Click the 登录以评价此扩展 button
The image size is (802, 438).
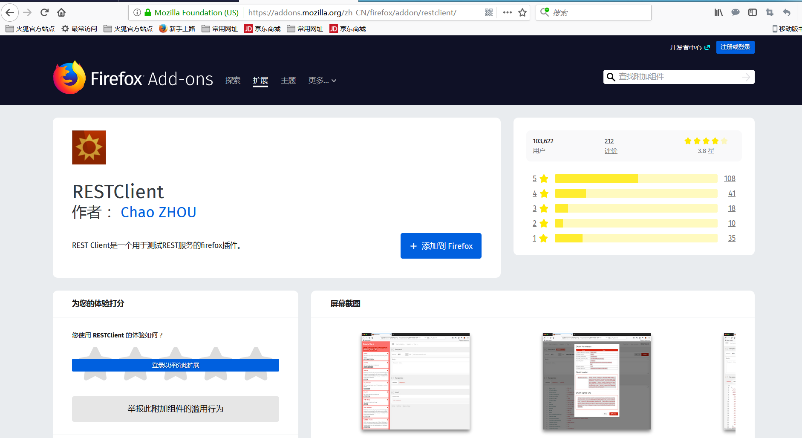click(x=176, y=365)
